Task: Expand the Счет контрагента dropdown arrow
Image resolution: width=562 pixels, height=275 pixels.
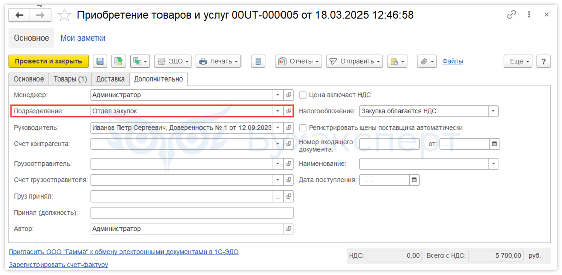Action: 278,144
